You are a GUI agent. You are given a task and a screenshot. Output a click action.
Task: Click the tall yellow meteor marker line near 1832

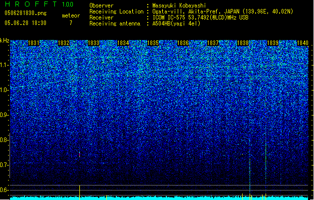pos(79,192)
